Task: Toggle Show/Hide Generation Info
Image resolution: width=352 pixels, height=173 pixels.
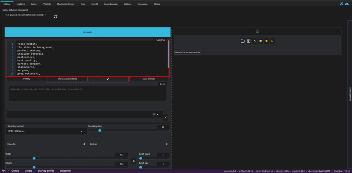Action: [187, 52]
